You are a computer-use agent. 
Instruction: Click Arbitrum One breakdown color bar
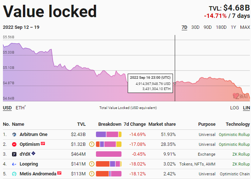(x=109, y=135)
